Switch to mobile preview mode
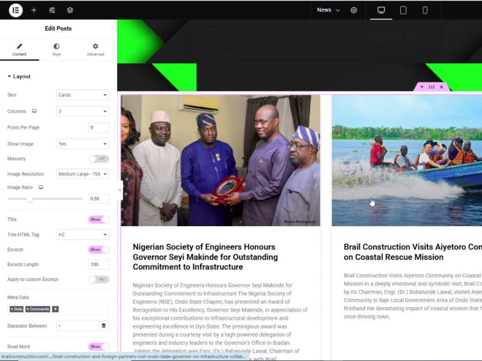This screenshot has height=361, width=482. point(425,10)
